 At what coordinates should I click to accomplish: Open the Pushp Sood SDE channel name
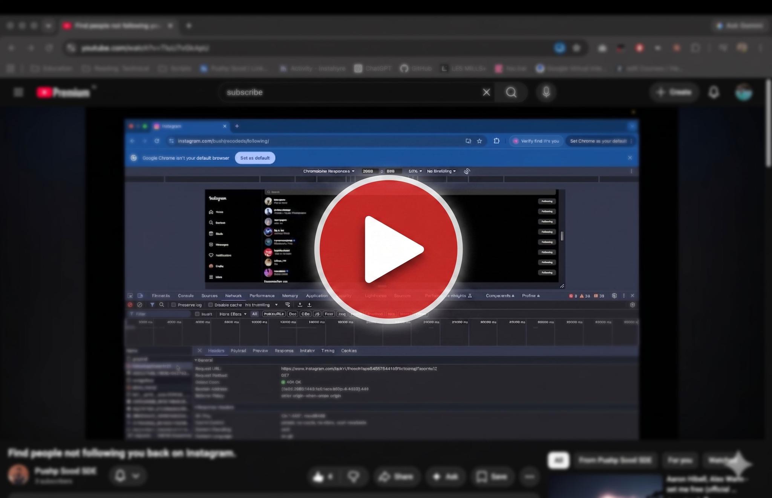pyautogui.click(x=65, y=471)
